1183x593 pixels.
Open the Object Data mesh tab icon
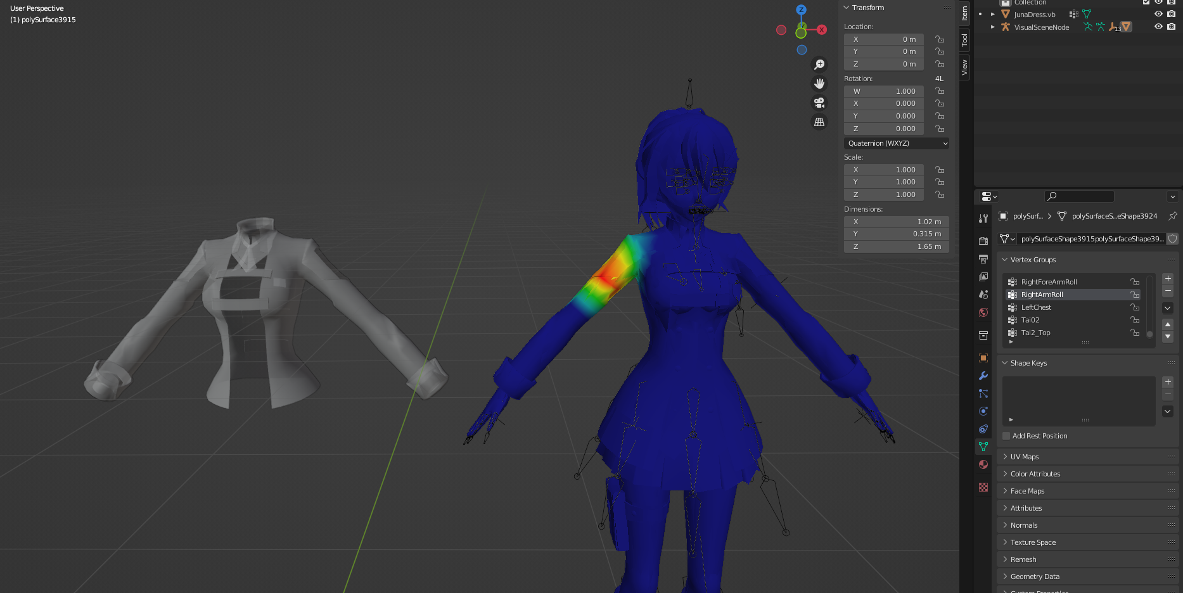pos(983,447)
